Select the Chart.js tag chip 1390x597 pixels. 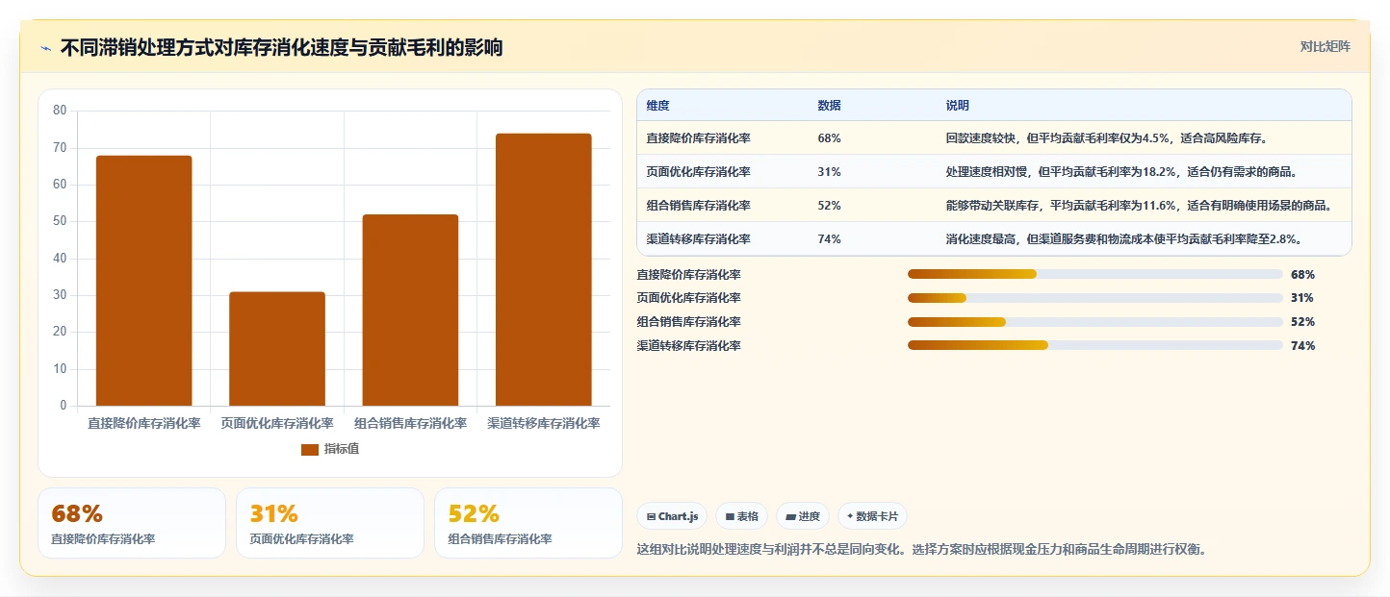point(672,516)
